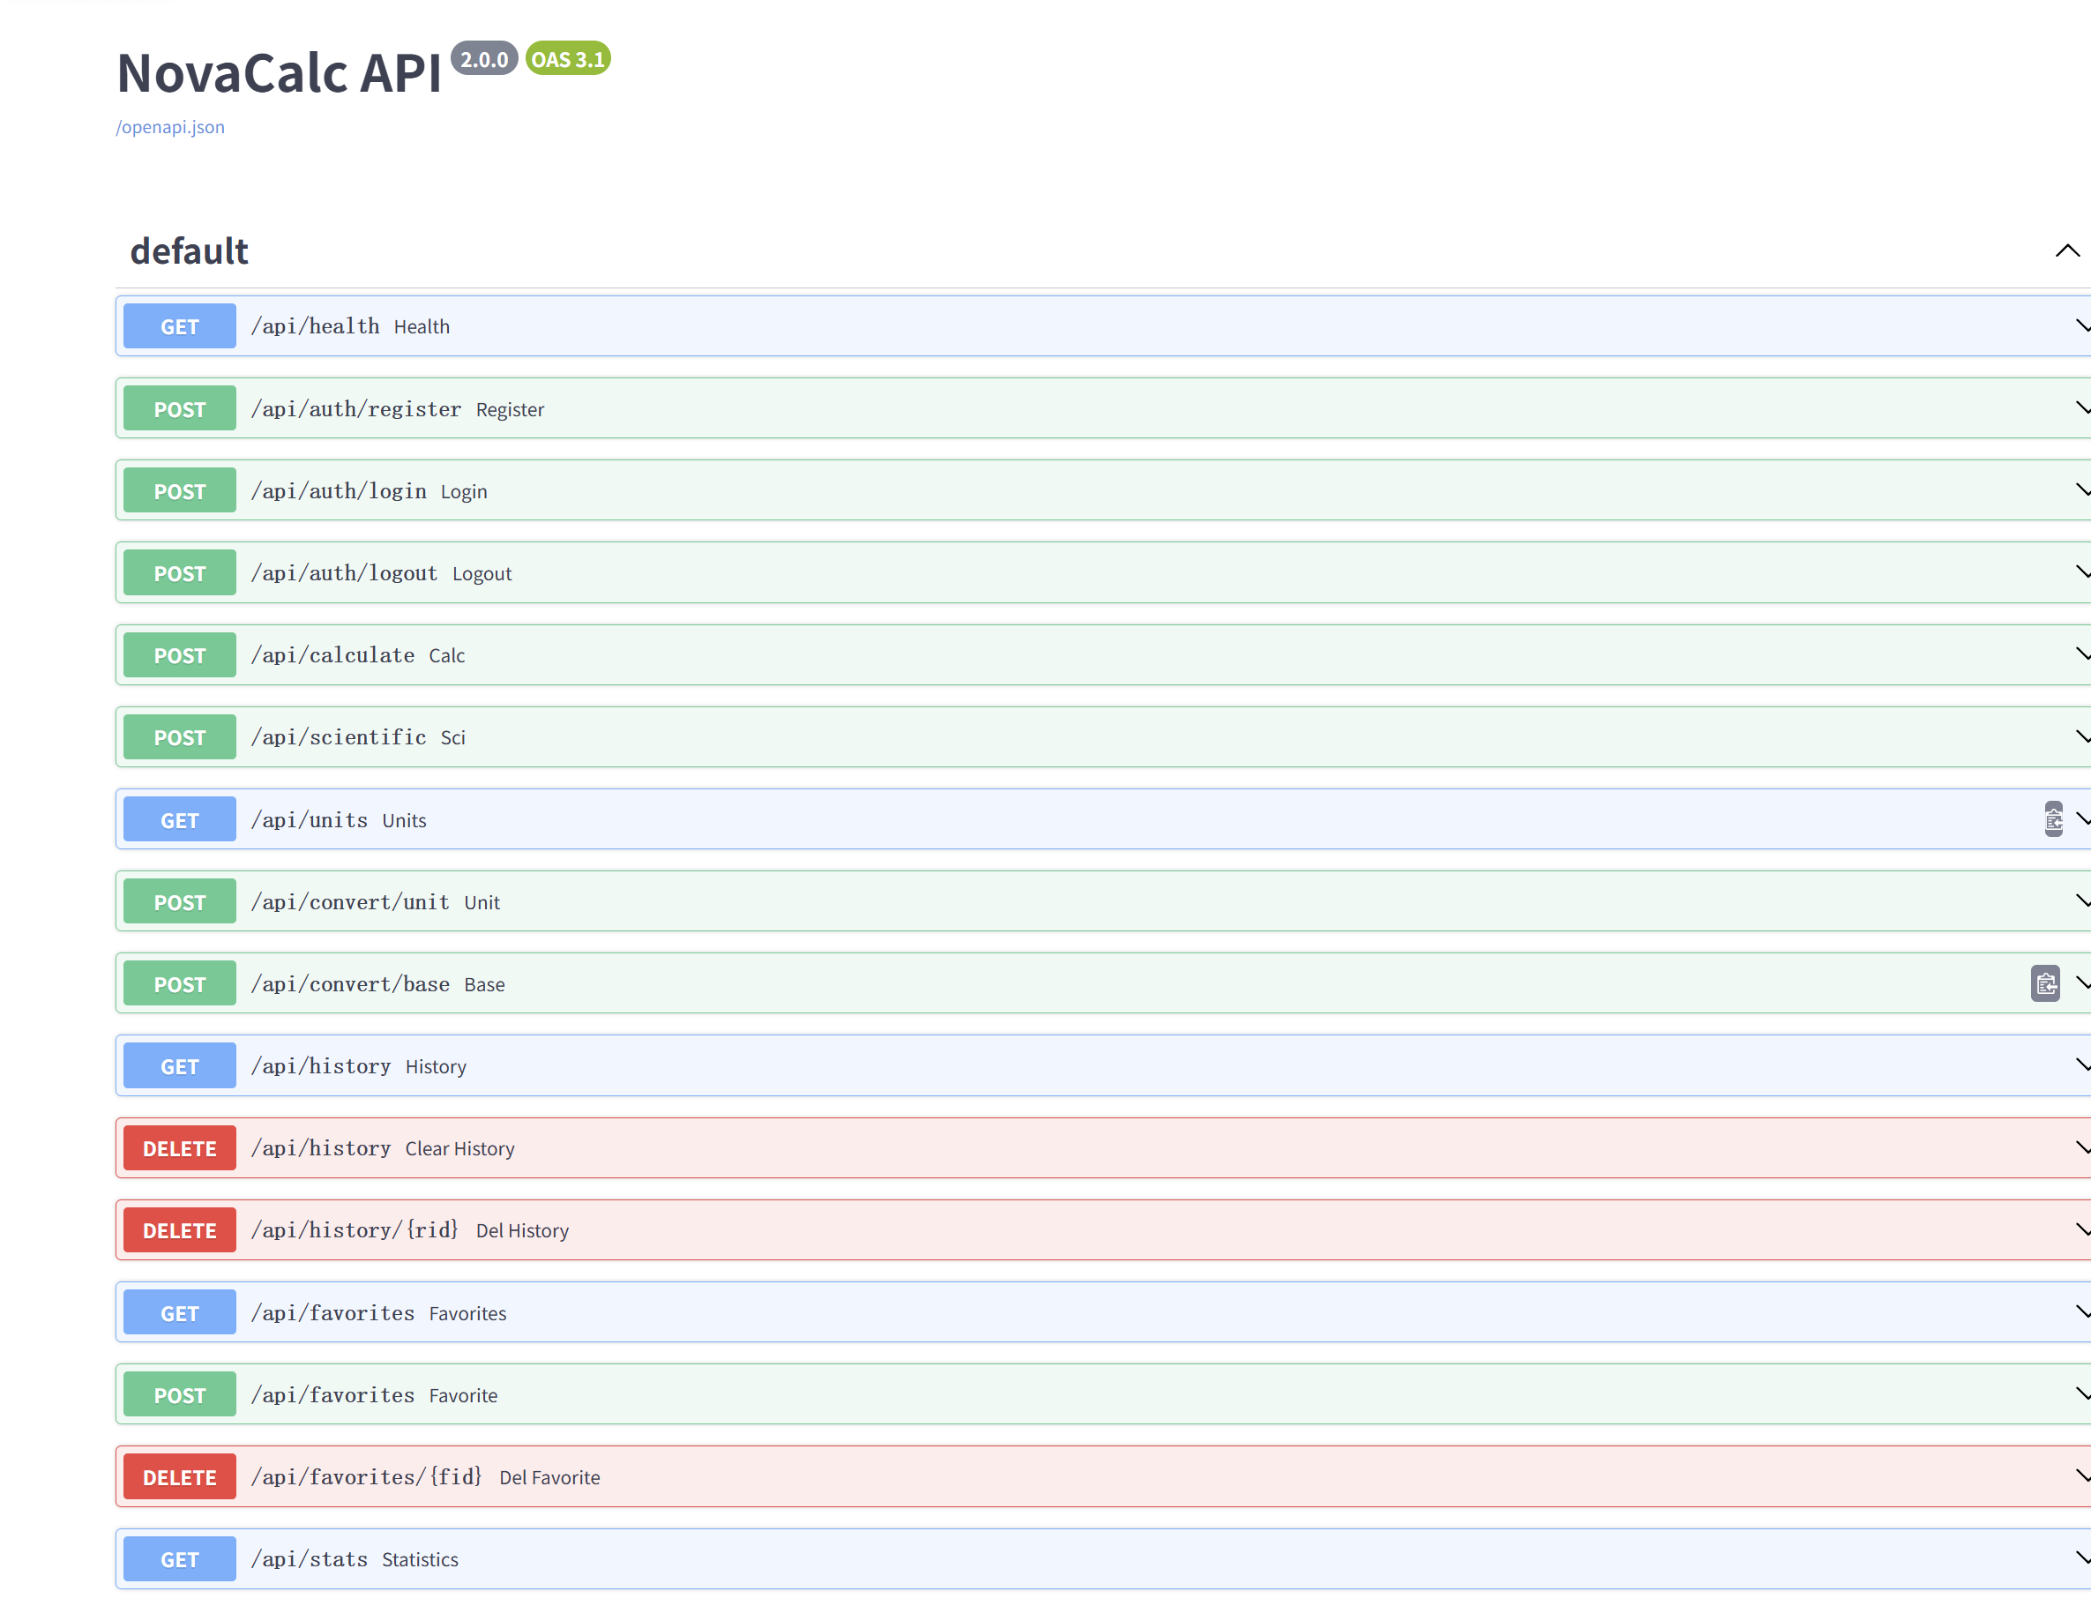Click the Statistics summary text

click(421, 1560)
